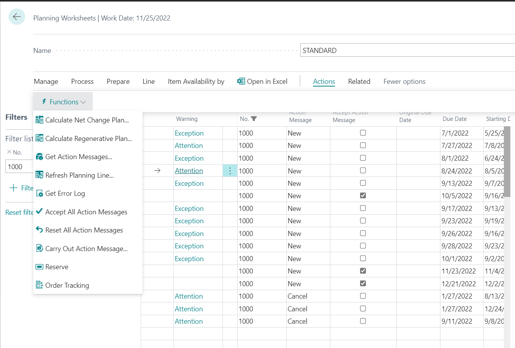The width and height of the screenshot is (515, 348).
Task: Open the Related tab
Action: [x=359, y=81]
